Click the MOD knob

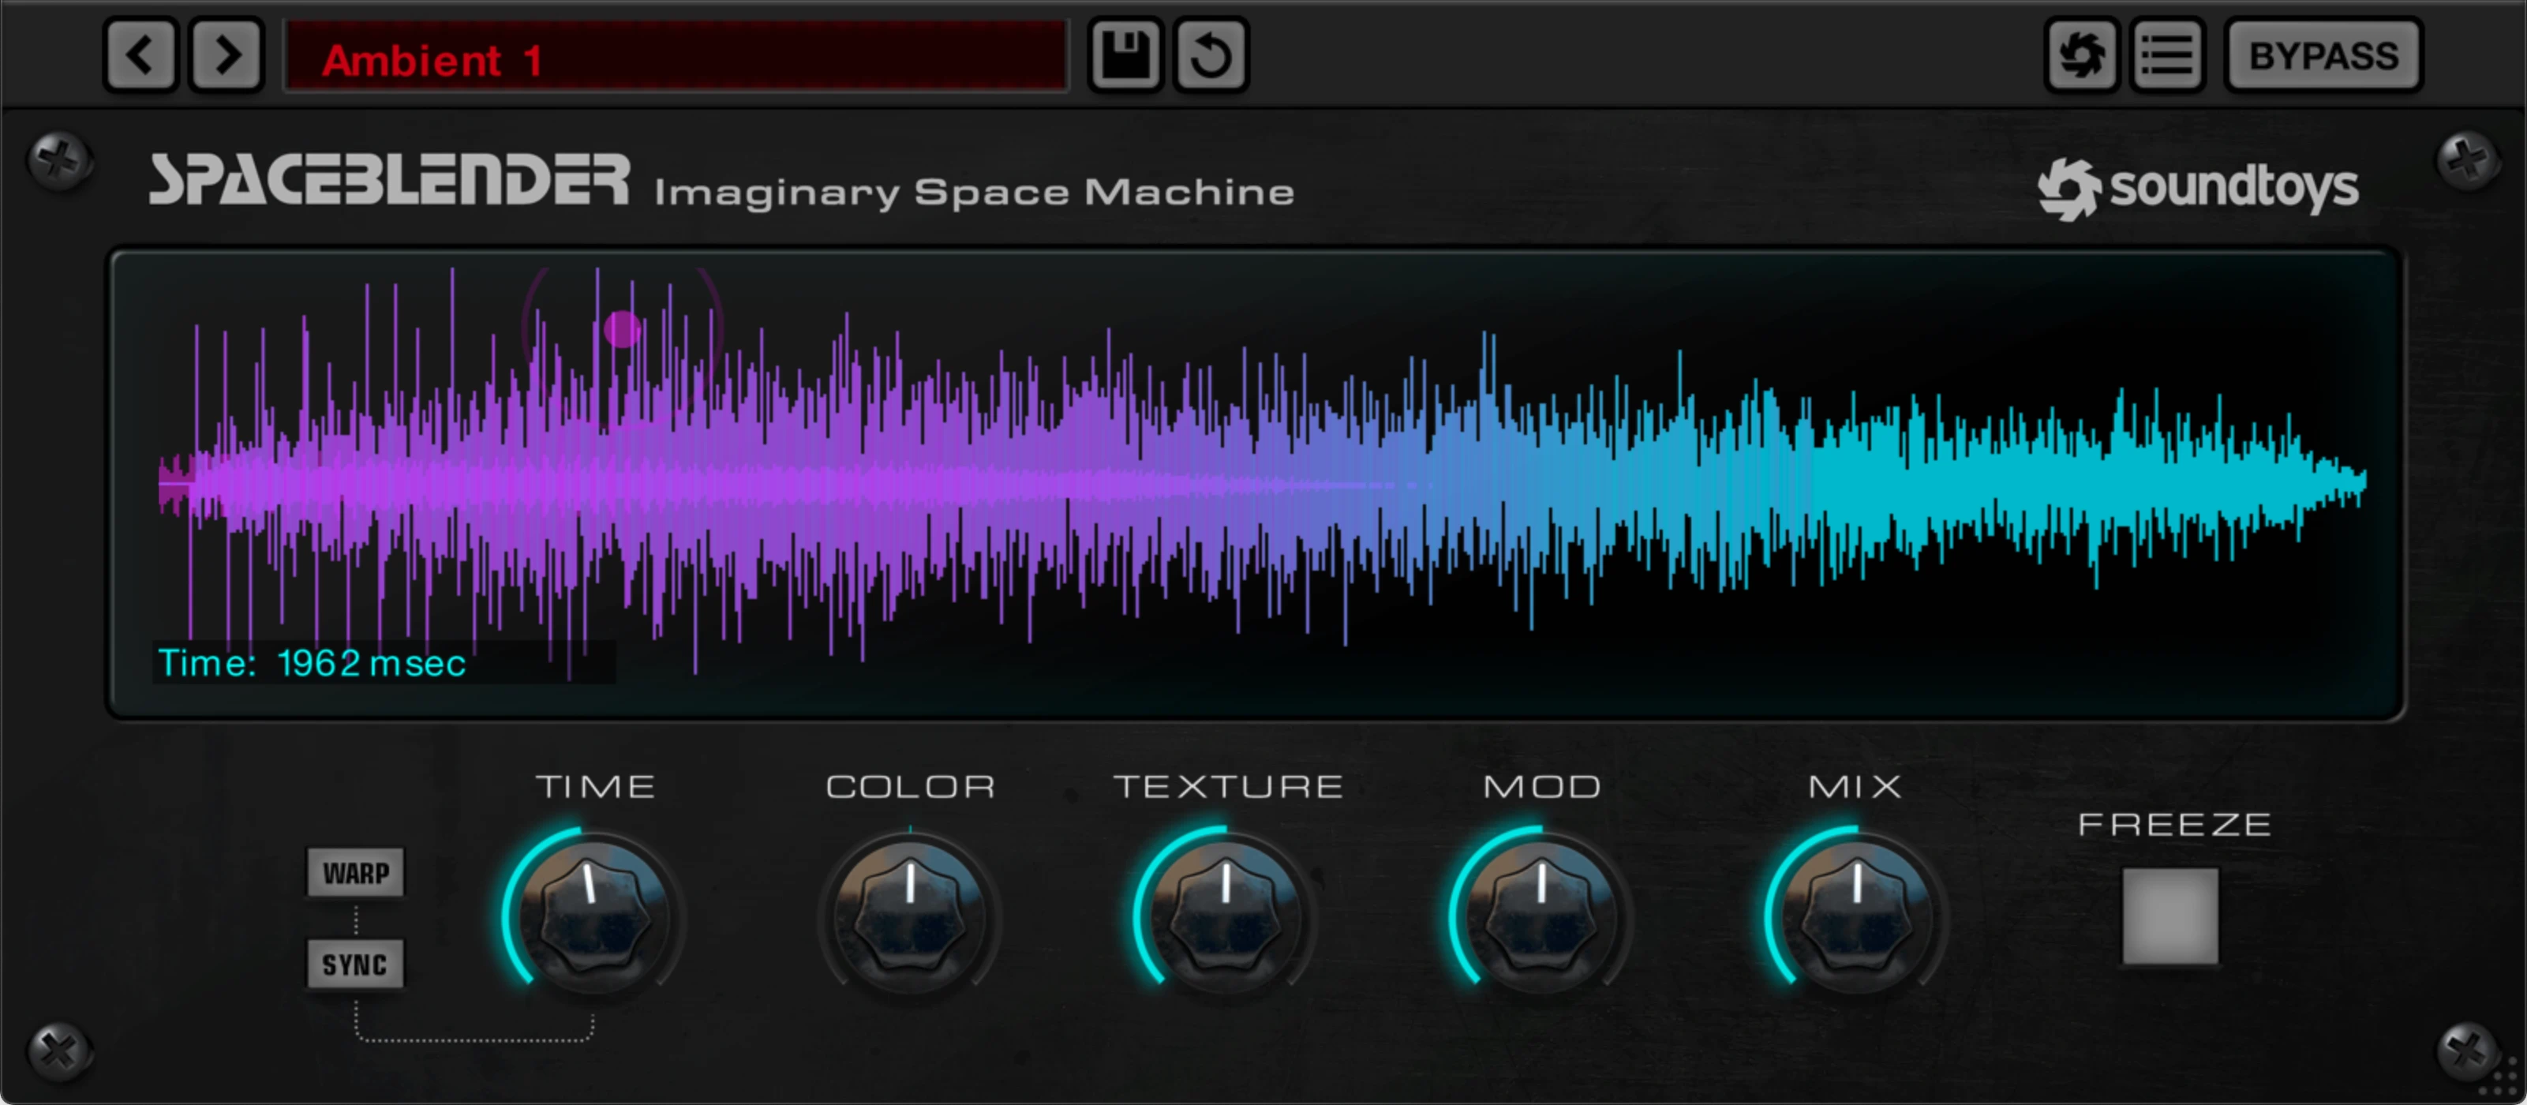(x=1542, y=916)
